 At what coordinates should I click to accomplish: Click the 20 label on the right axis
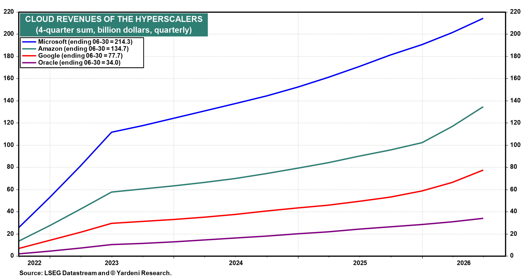click(514, 234)
